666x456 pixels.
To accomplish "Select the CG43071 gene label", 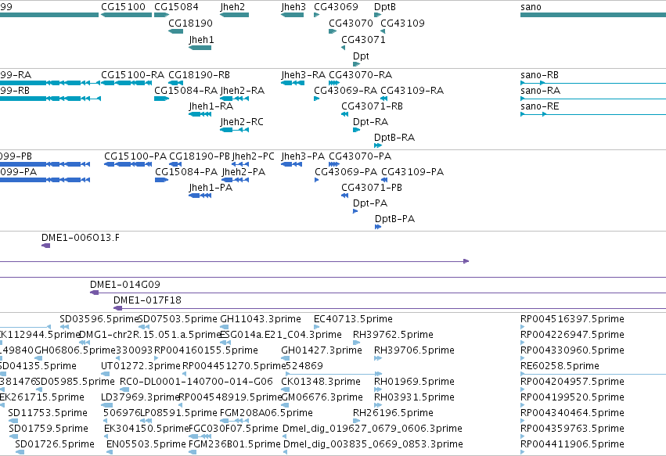I will 364,39.
